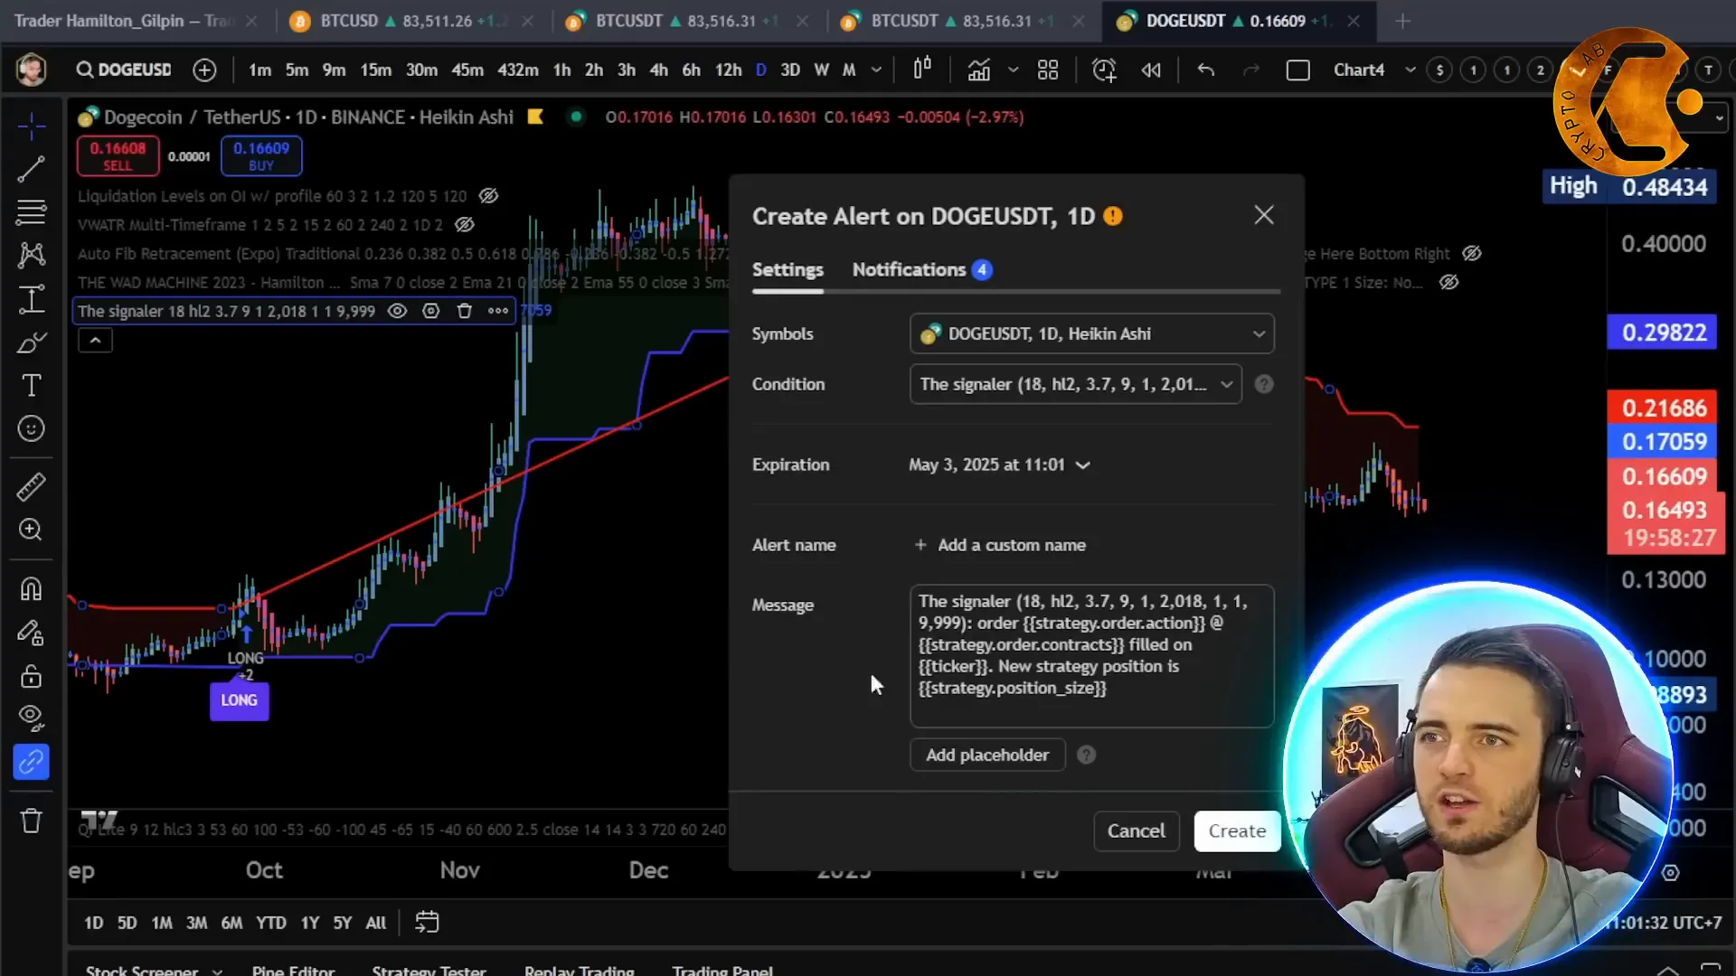Open the layout setup square icon

tap(1297, 70)
